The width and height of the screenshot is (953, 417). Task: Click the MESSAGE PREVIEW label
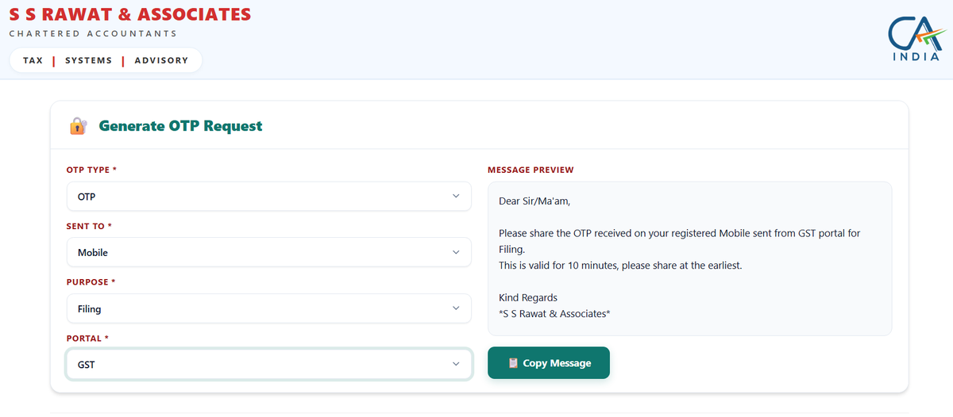pyautogui.click(x=531, y=170)
